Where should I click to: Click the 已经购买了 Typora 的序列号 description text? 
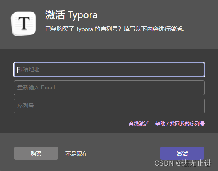pos(115,29)
